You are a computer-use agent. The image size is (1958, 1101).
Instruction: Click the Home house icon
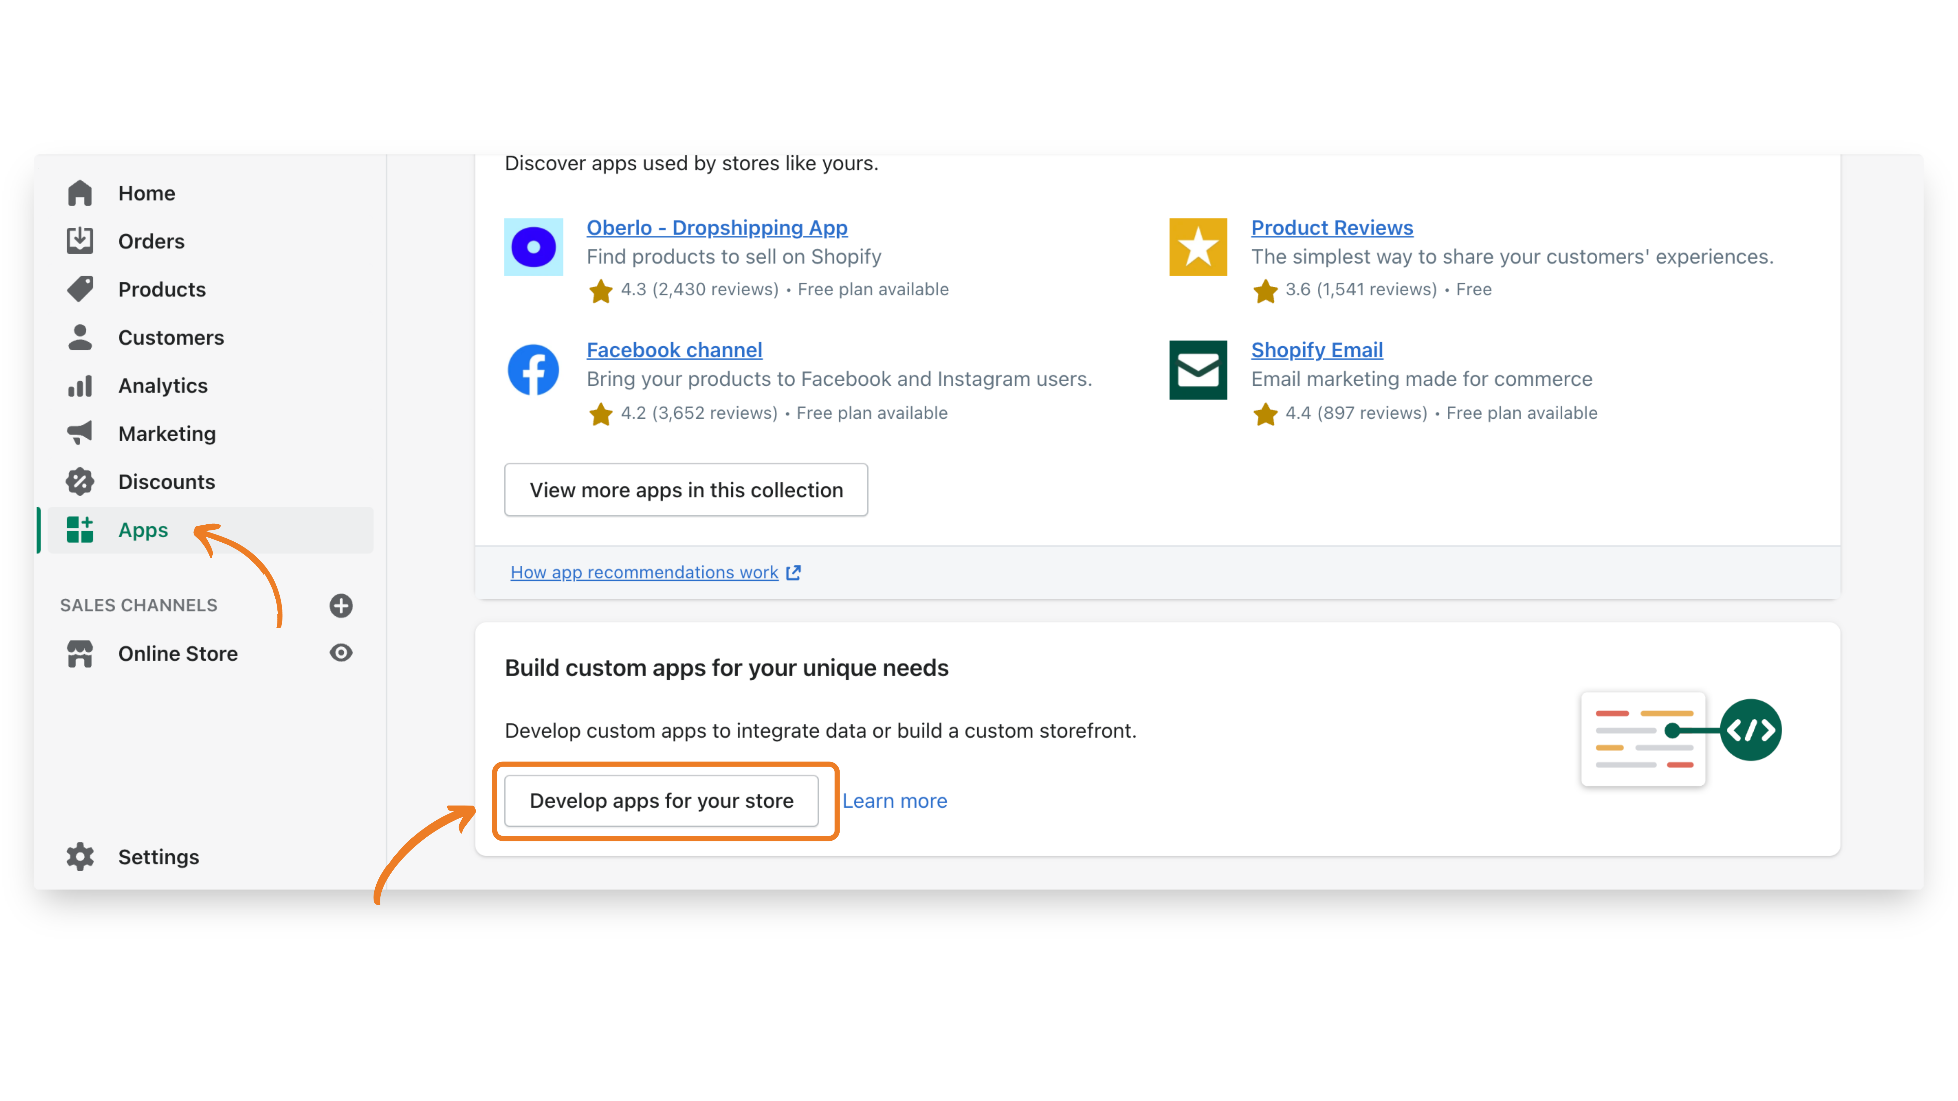click(x=80, y=193)
